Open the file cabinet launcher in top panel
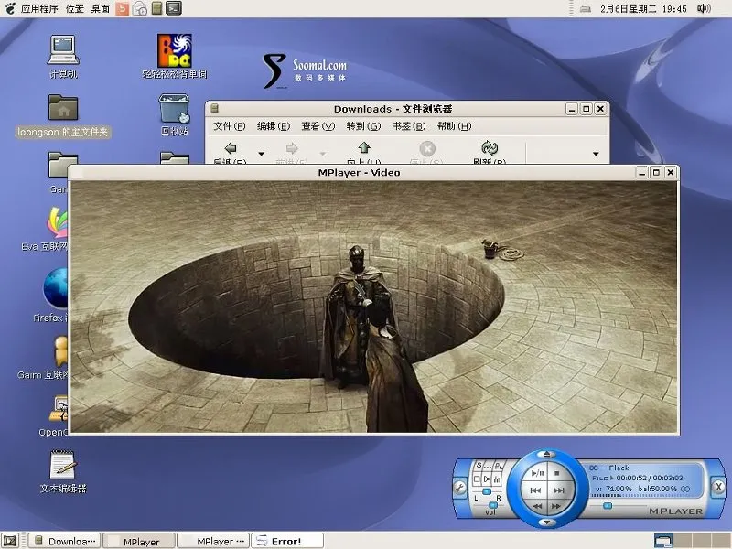 tap(156, 8)
